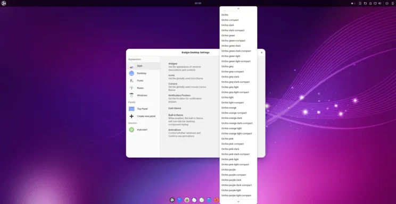Choose Orchis-orange-dark theme

click(238, 118)
